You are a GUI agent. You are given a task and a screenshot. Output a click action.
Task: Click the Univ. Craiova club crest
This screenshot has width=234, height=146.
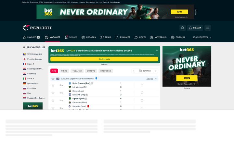[x=70, y=83]
